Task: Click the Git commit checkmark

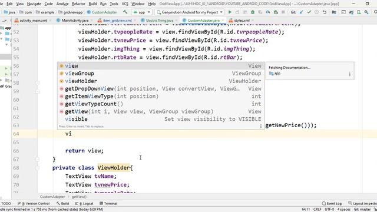Action: 309,12
